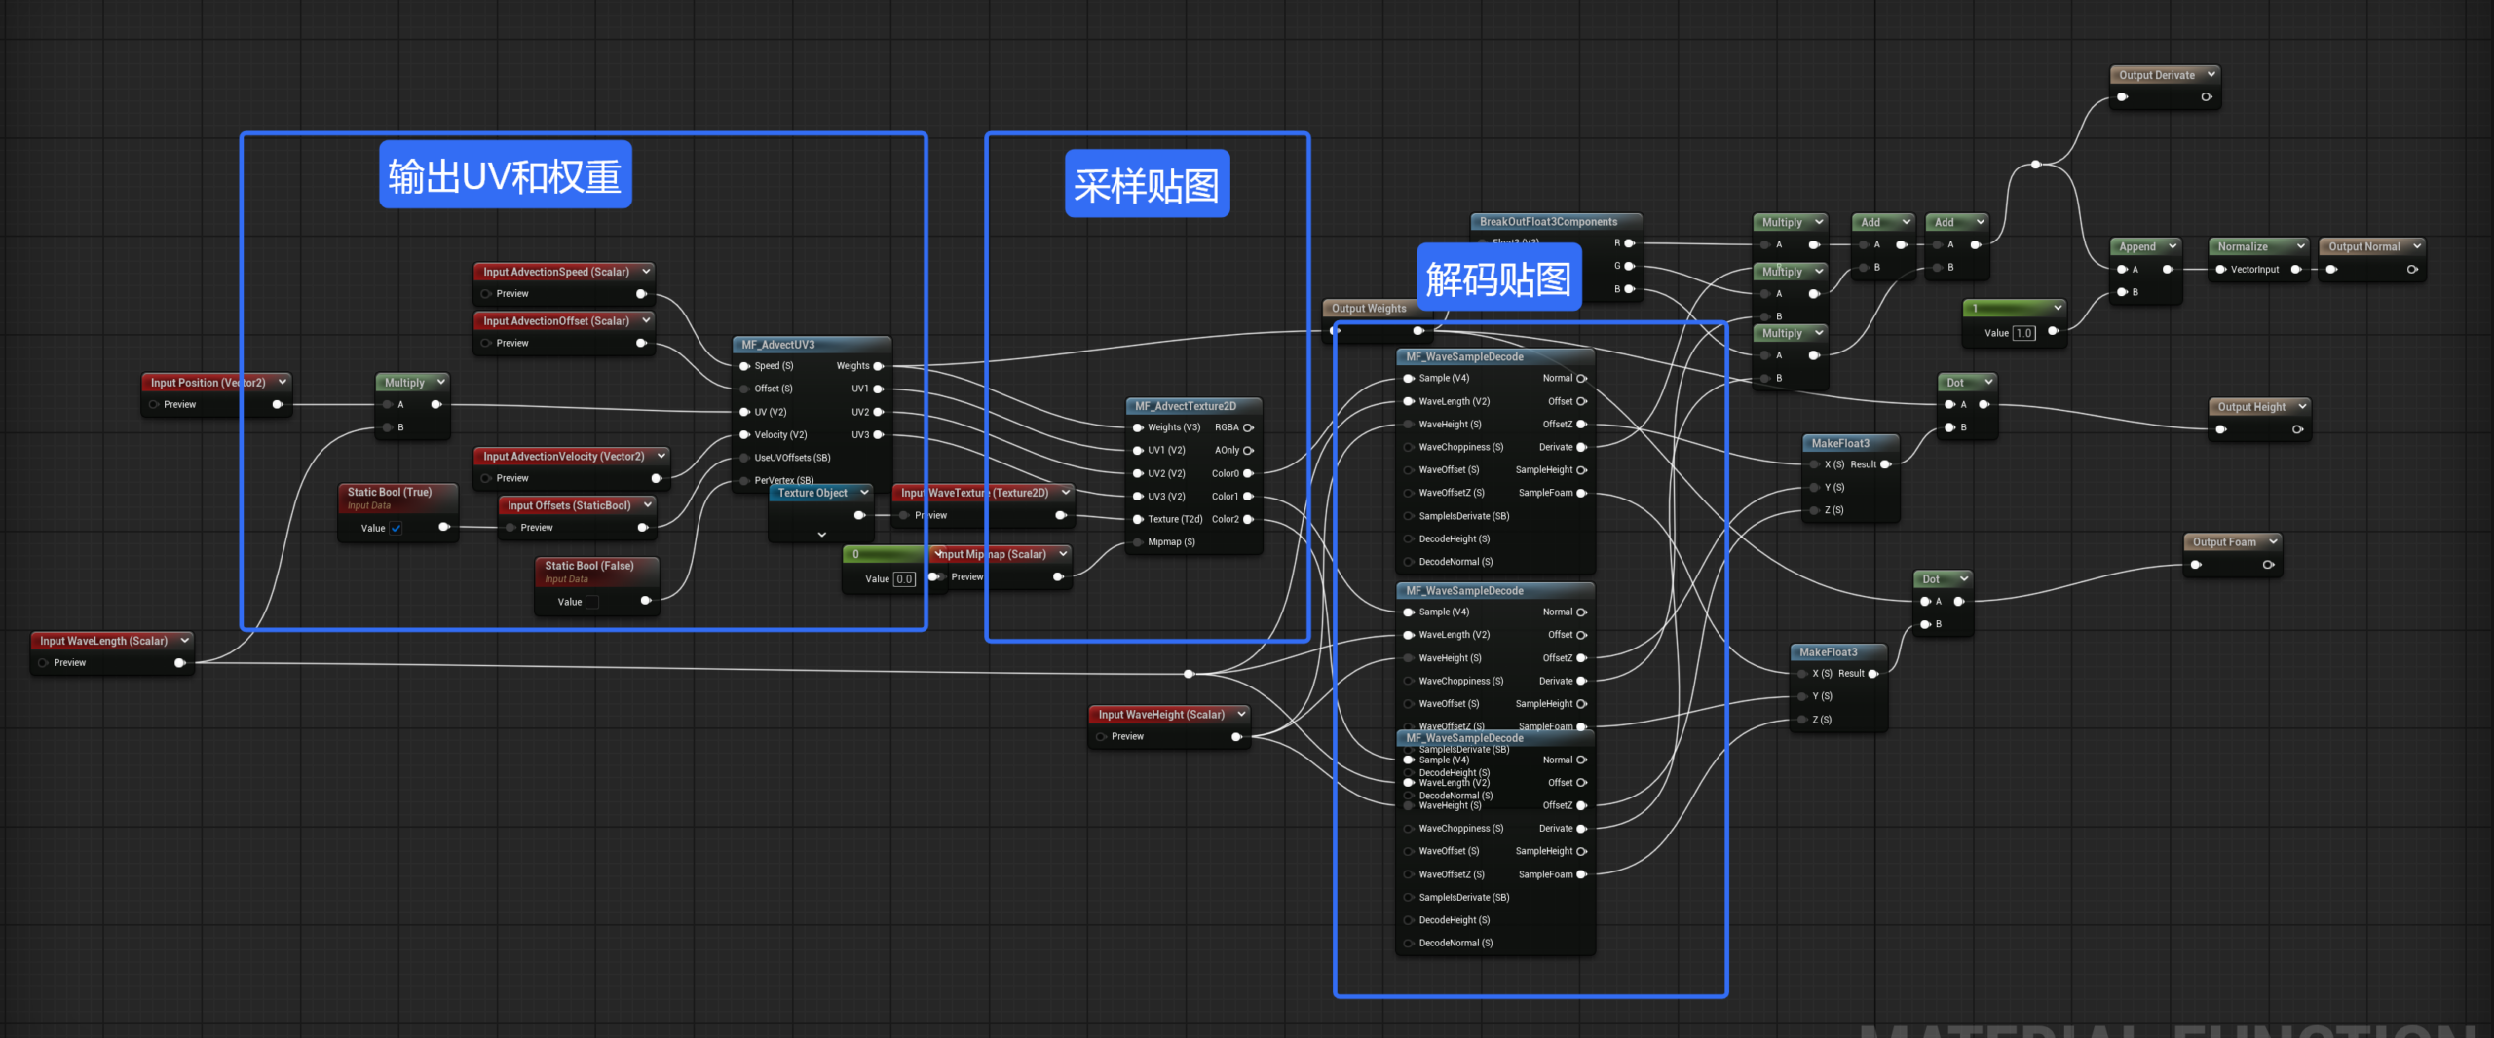Click the Velocity (V2) input pin on MF_AdvectUV3
2494x1038 pixels.
745,435
